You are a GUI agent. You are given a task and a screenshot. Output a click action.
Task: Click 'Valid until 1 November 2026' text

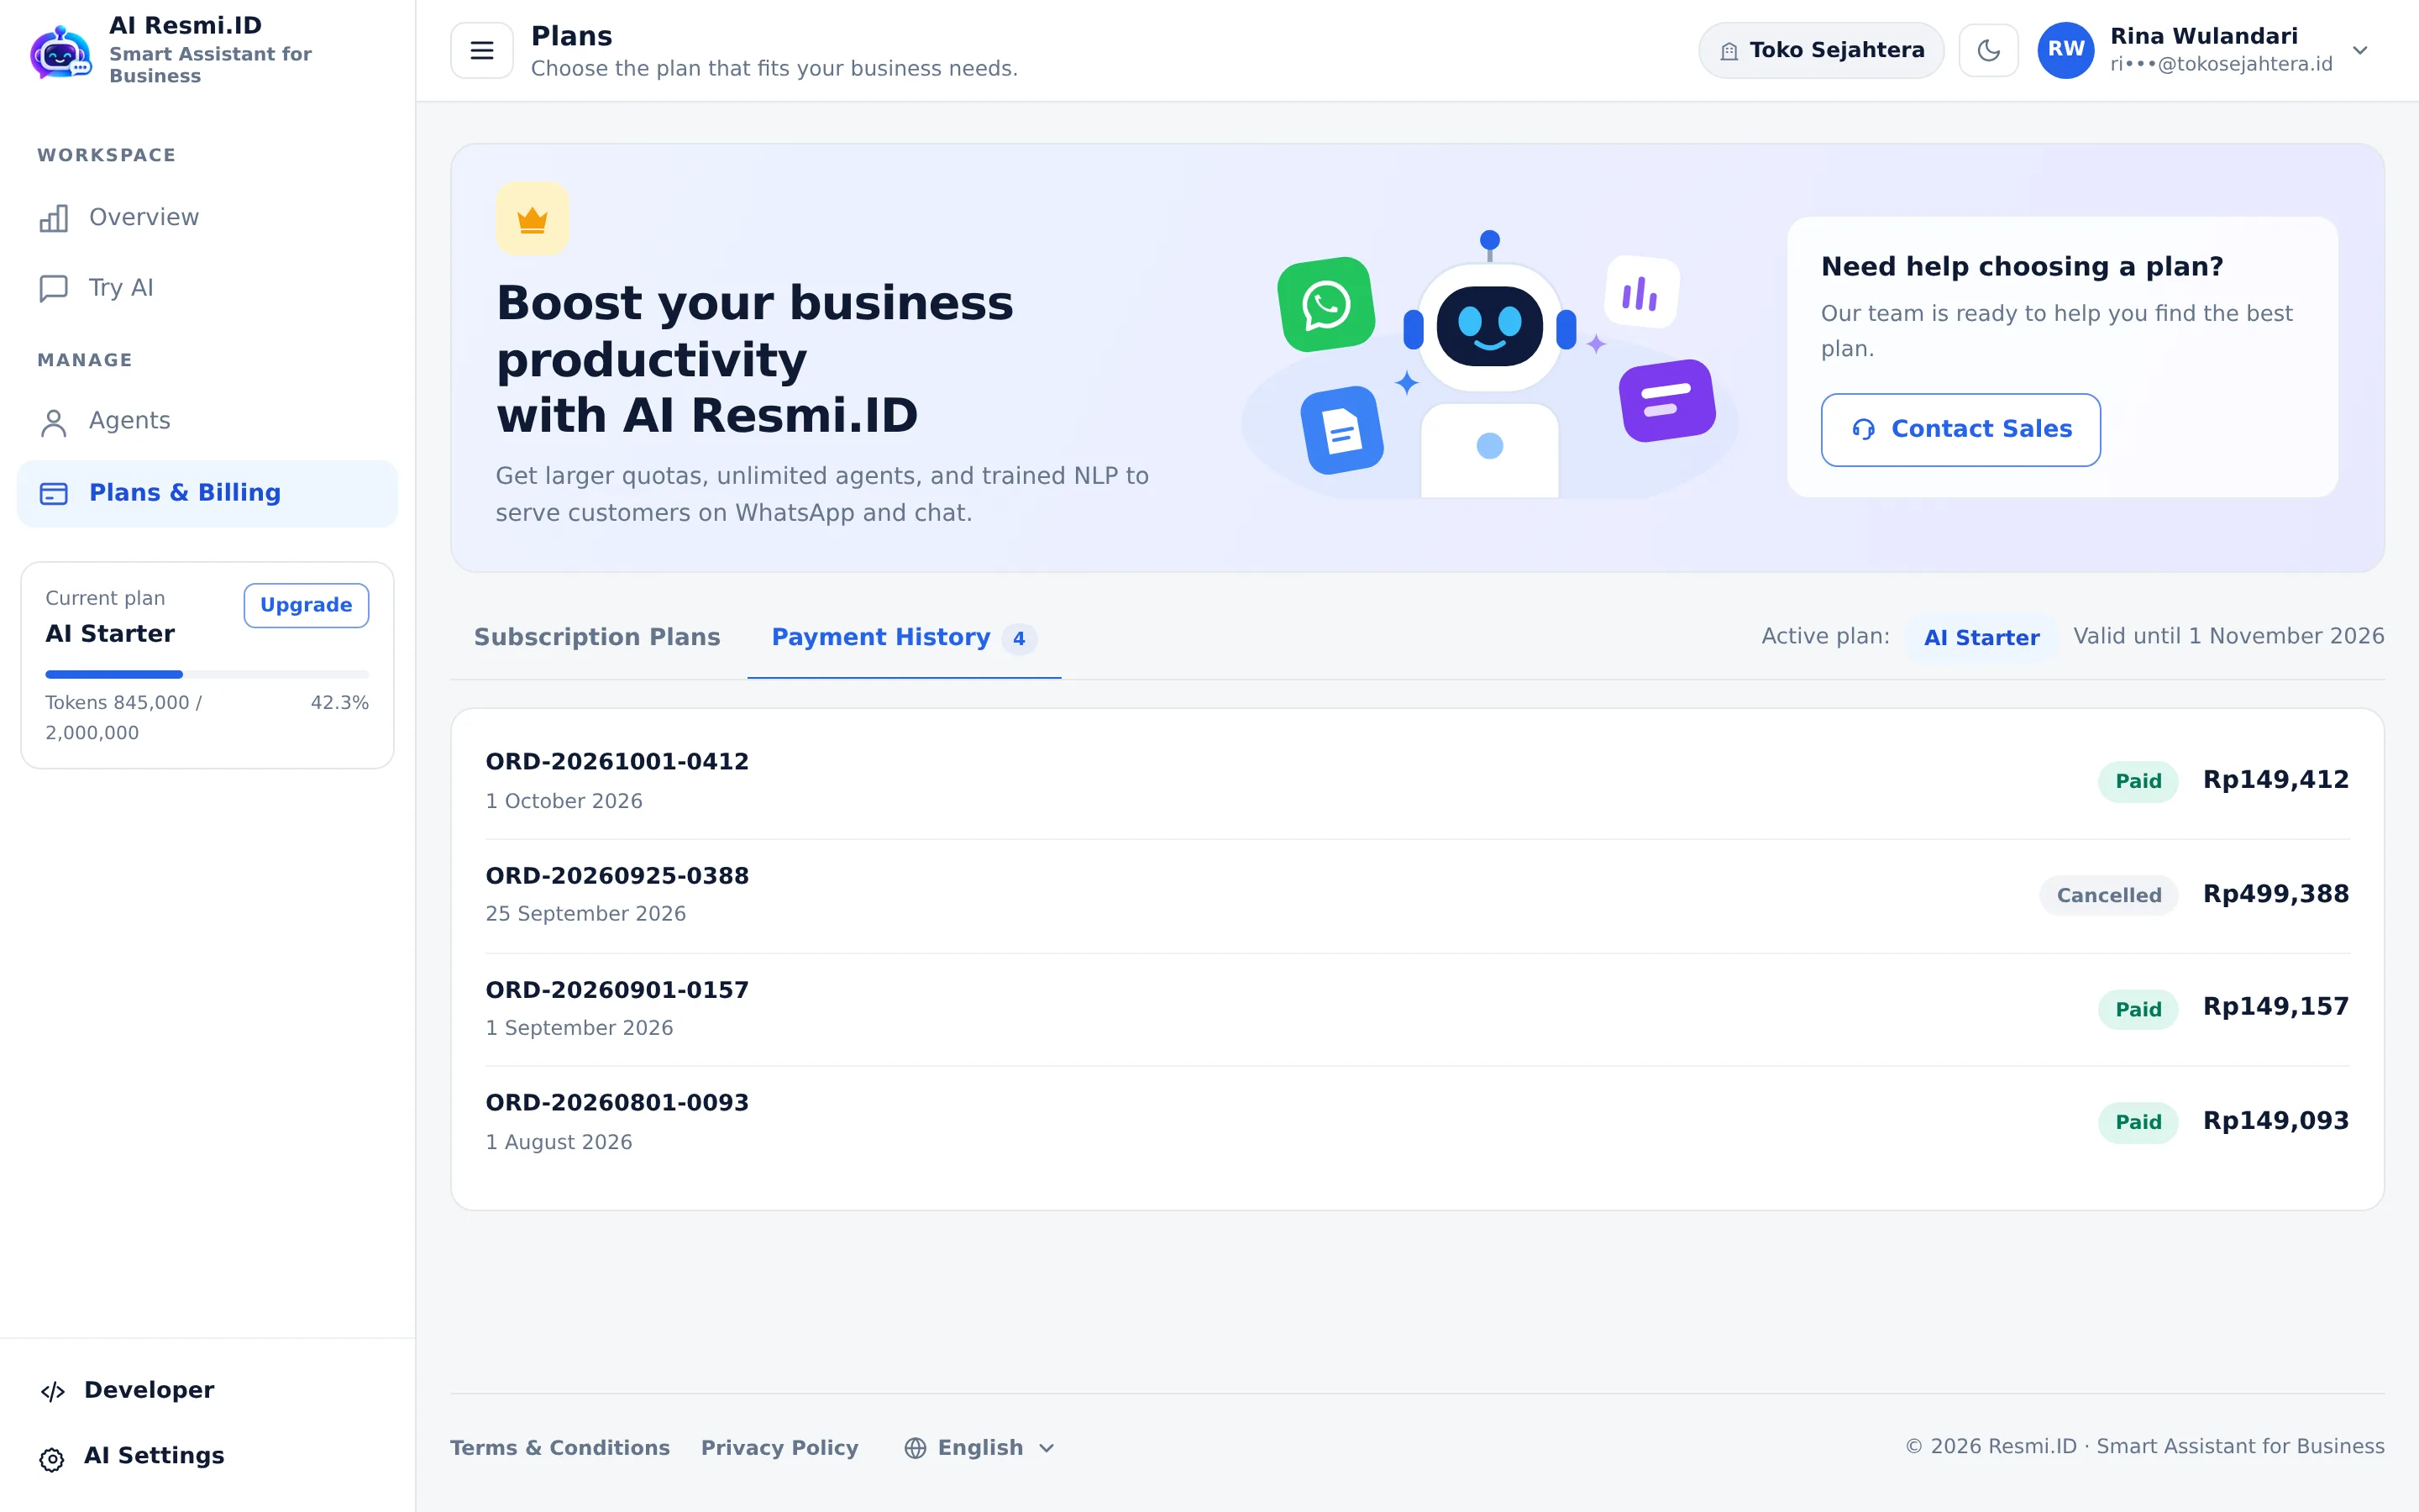tap(2228, 636)
